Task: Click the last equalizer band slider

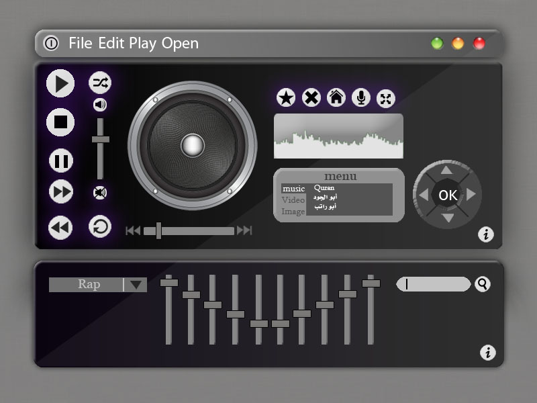Action: (x=371, y=283)
